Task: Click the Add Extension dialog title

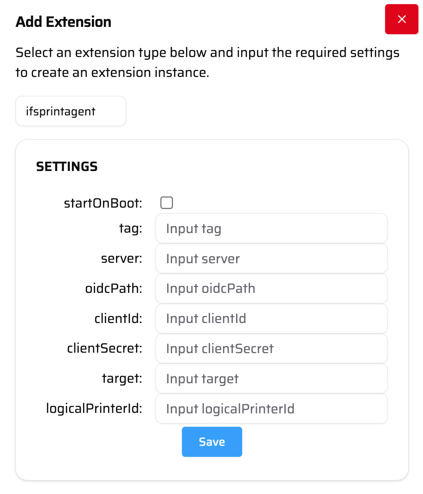Action: (64, 22)
